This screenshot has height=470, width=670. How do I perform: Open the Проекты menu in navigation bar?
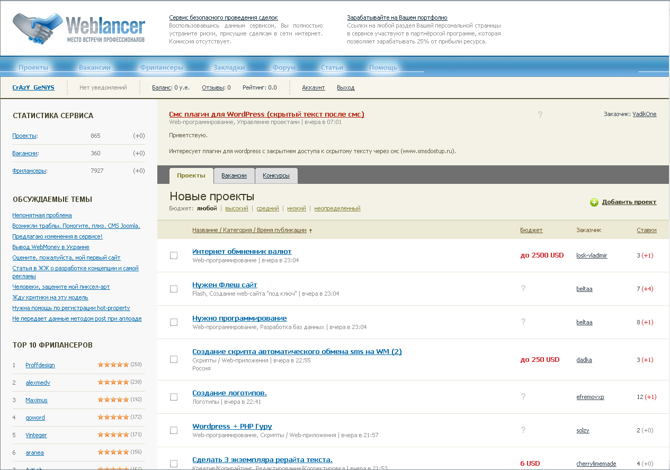click(33, 67)
